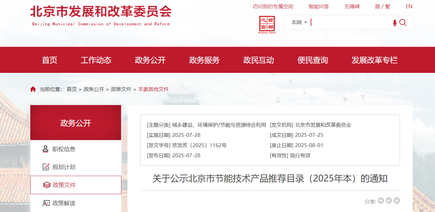Screen dimensions: 435x212
Task: Open 工作动态 navigation menu
Action: tap(96, 60)
